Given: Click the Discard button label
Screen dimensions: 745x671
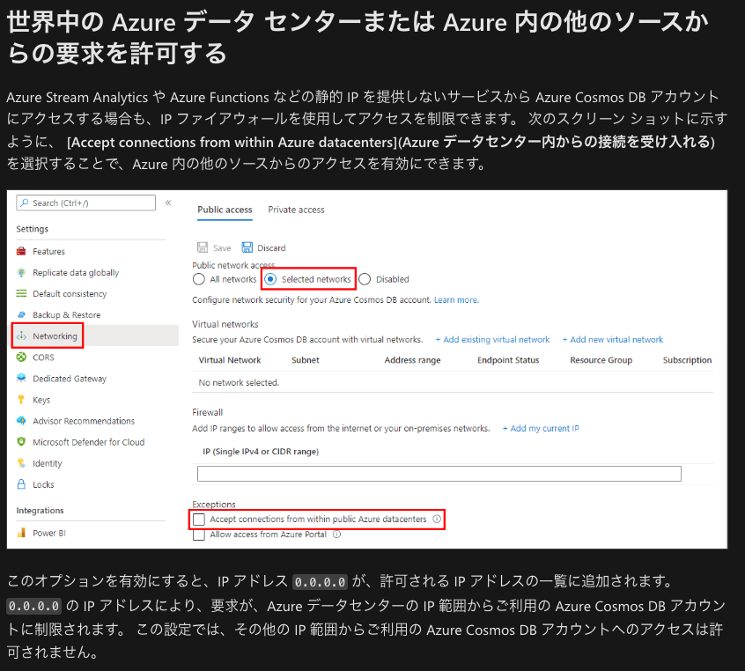Looking at the screenshot, I should (x=271, y=248).
